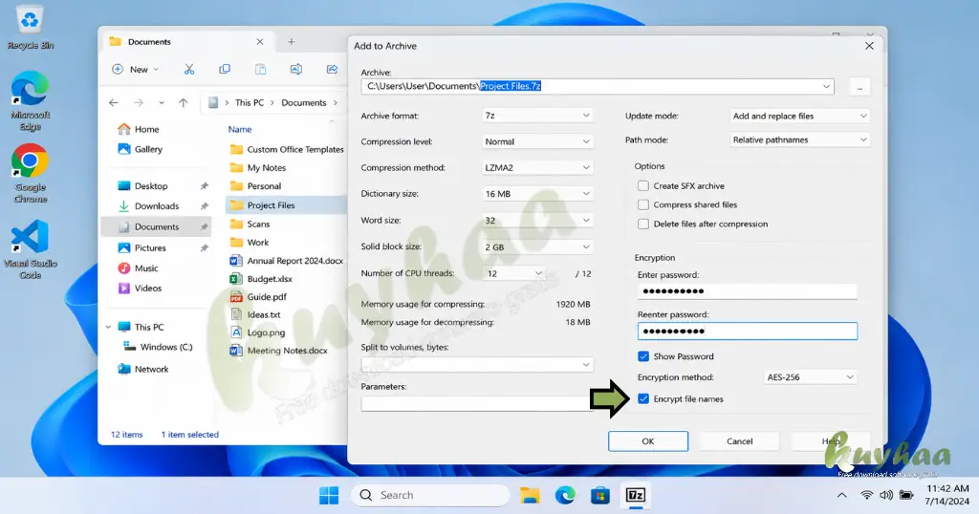Click the Paste icon in Explorer toolbar
979x514 pixels.
coord(260,69)
